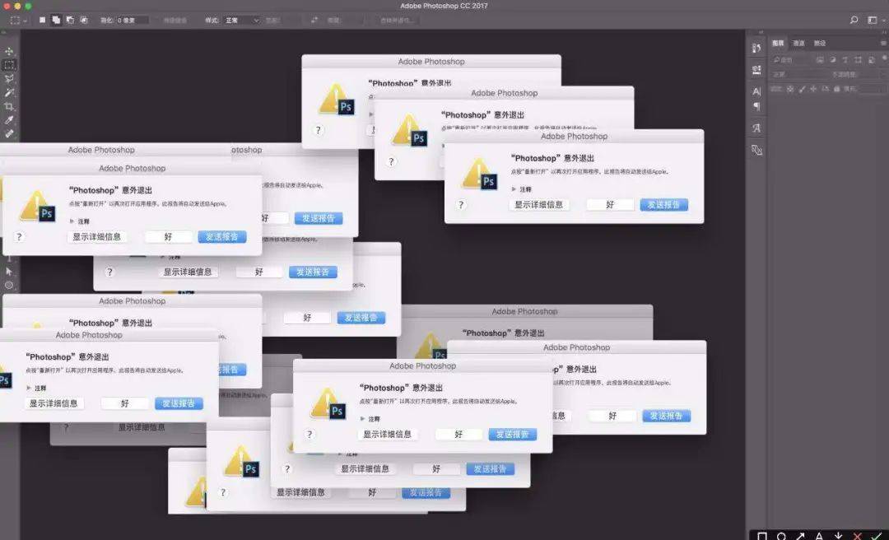Image resolution: width=889 pixels, height=540 pixels.
Task: Click the workspace switcher icon
Action: point(872,20)
